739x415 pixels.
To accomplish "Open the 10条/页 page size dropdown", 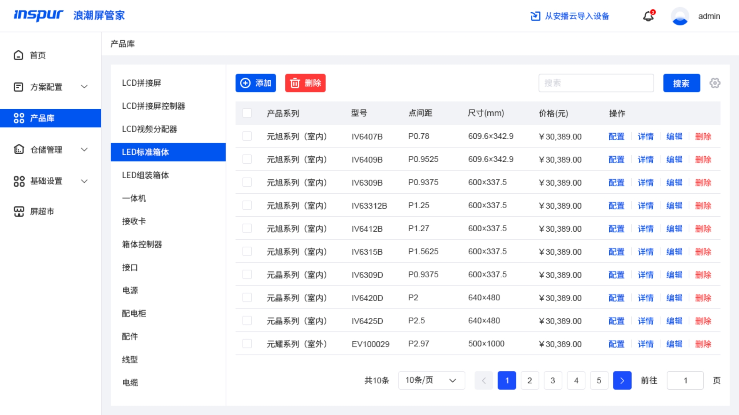I will [431, 380].
